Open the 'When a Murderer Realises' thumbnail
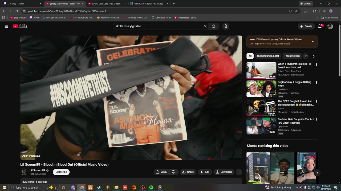 261,71
